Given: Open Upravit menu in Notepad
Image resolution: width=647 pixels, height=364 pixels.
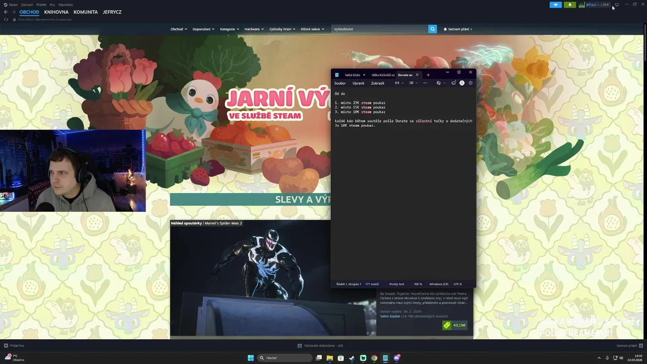Looking at the screenshot, I should pos(358,83).
